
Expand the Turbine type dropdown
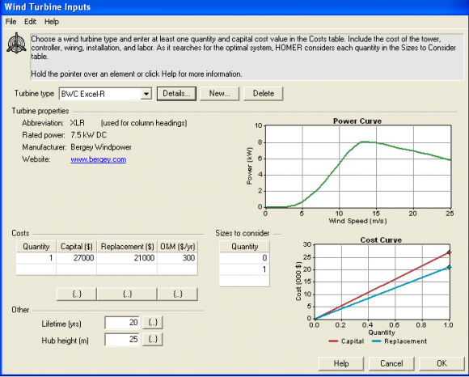[146, 94]
